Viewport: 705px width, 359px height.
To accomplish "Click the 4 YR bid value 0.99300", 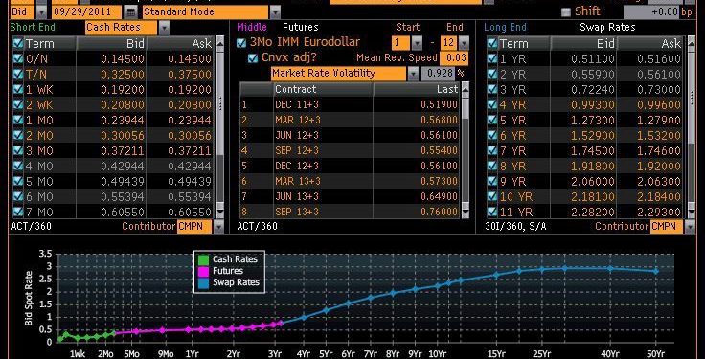I will [x=593, y=104].
